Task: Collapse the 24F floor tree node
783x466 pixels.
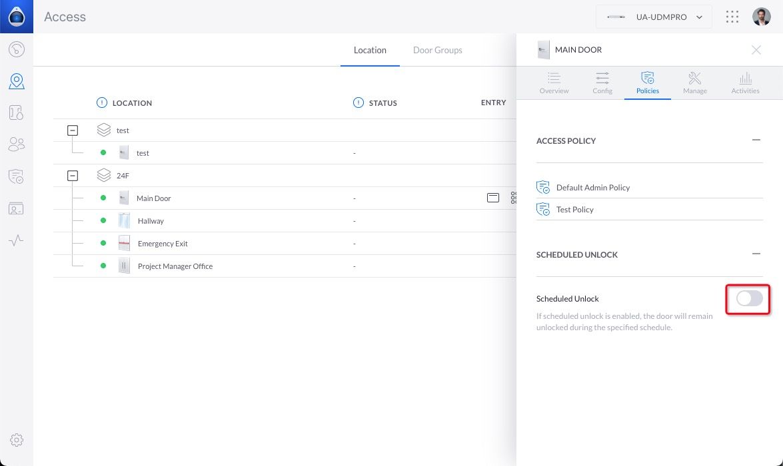Action: coord(73,176)
